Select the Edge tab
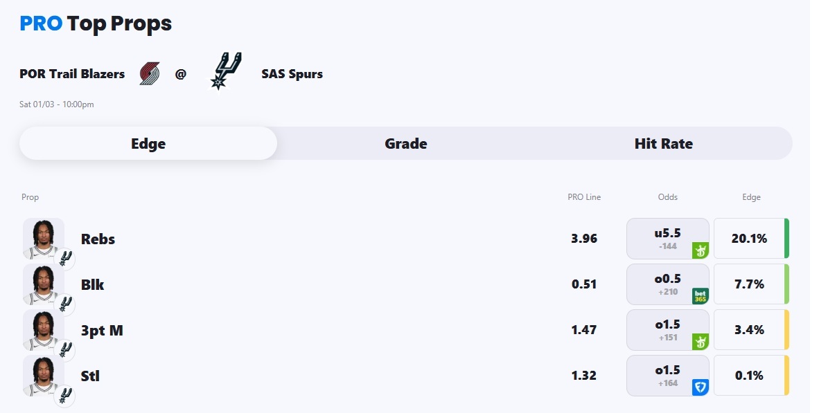Viewport: 828px width, 413px height. tap(148, 144)
